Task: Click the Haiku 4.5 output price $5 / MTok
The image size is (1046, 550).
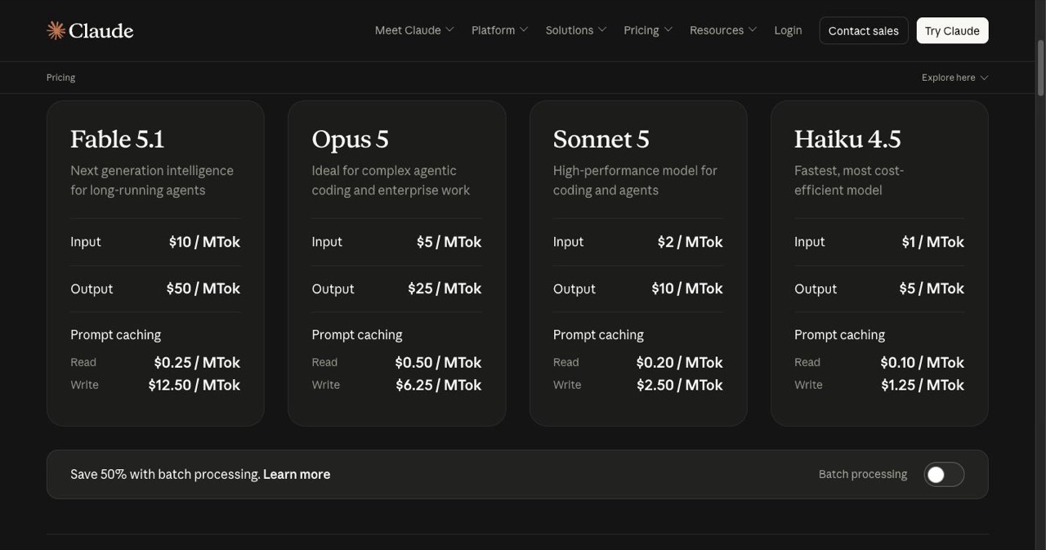Action: pyautogui.click(x=932, y=288)
